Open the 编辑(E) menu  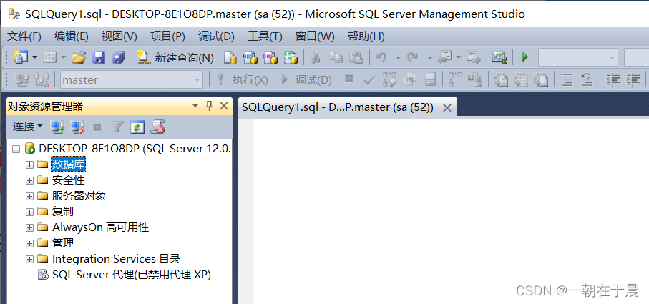pos(71,36)
